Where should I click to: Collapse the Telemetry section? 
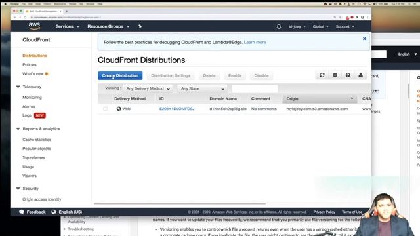(18, 87)
